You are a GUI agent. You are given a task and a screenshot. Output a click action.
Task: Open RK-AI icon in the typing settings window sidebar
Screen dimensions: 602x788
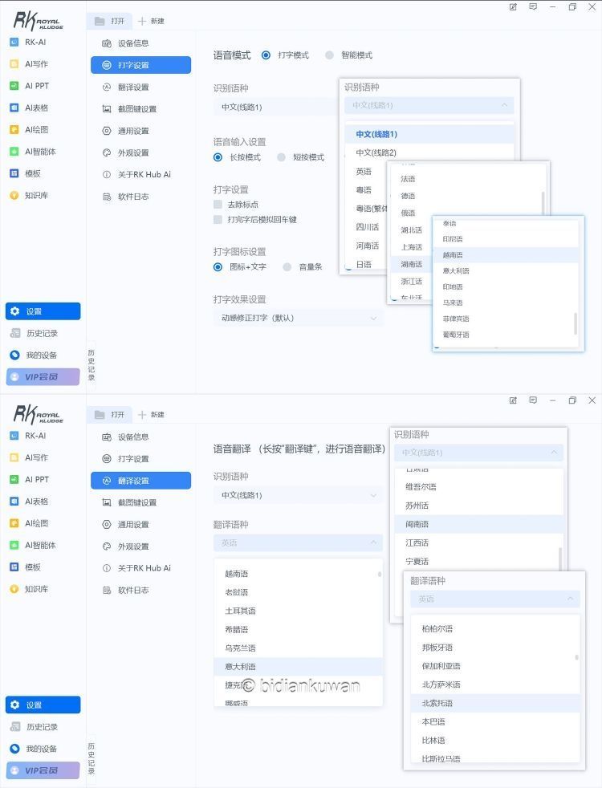coord(14,42)
